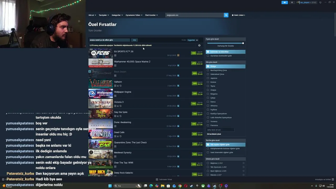
Task: Click the Mağazada ara search field
Action: pos(195,15)
